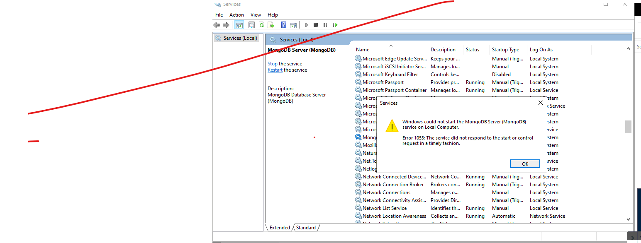Click the Export List toolbar icon
The image size is (641, 243).
coord(271,25)
